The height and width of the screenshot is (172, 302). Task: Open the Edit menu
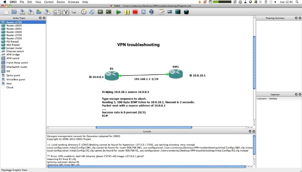[30, 2]
